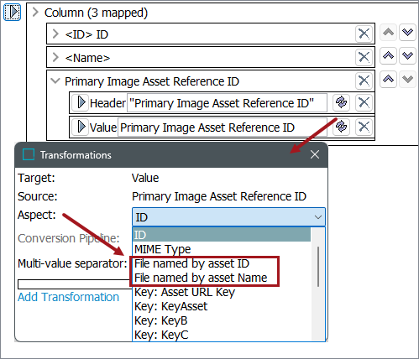Click the aspect list scrollbar
Image resolution: width=419 pixels, height=359 pixels.
tap(318, 267)
